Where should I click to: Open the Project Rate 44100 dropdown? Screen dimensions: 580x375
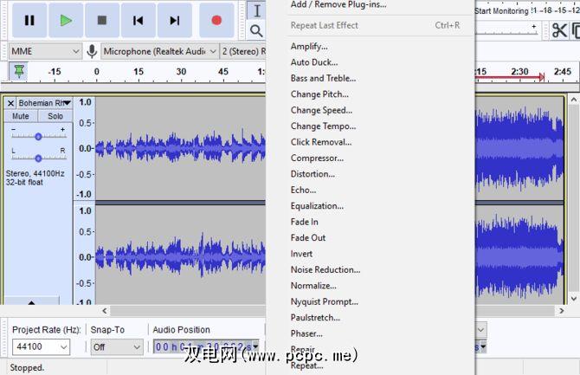tap(41, 346)
